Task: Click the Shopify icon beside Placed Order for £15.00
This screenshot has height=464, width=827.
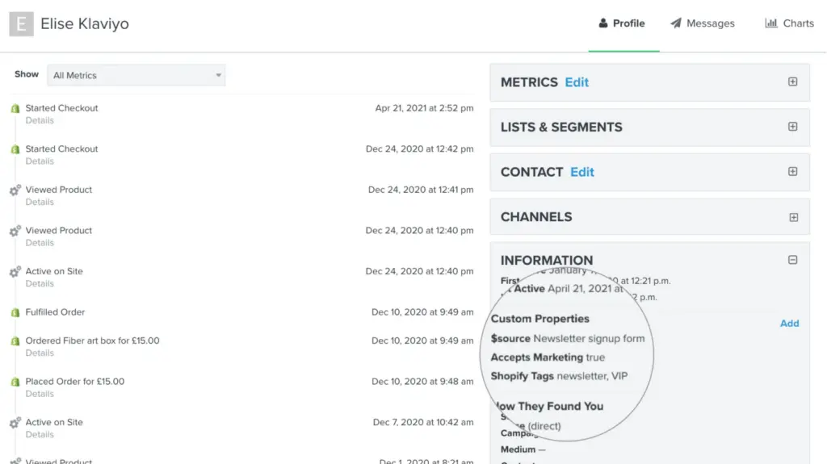Action: [15, 382]
